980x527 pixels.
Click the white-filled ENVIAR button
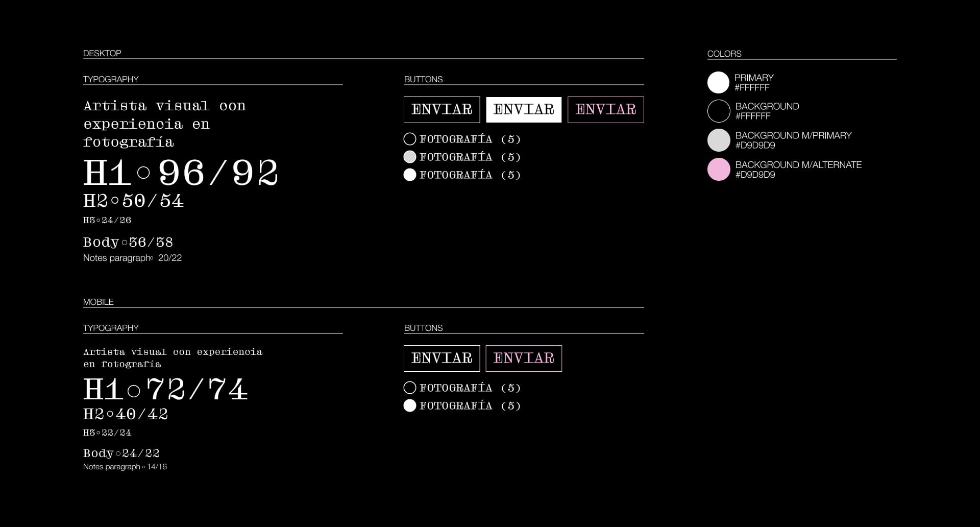[523, 110]
